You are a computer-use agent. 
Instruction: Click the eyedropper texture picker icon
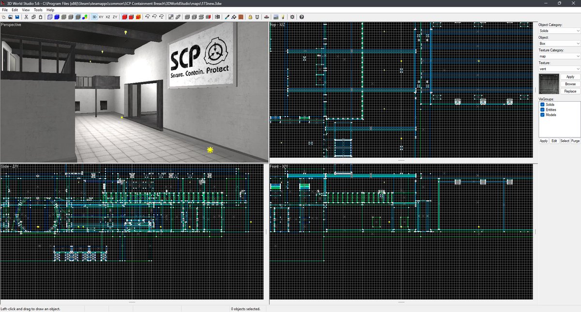[227, 17]
